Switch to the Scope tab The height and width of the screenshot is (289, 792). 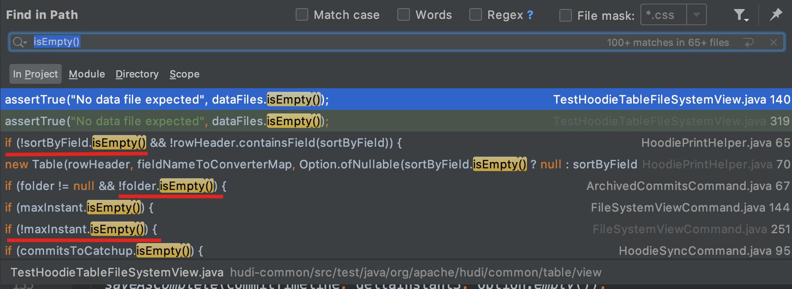coord(184,74)
